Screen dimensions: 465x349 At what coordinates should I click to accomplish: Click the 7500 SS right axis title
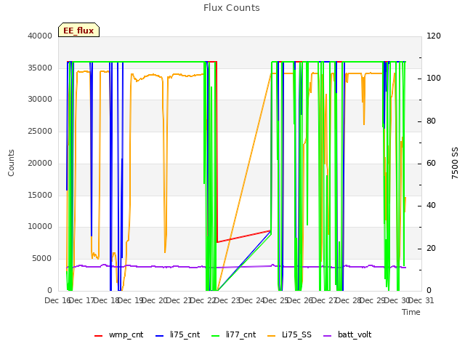(455, 163)
